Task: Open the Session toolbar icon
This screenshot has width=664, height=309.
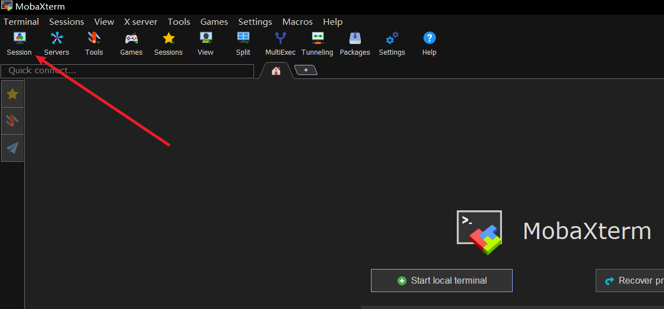Action: (19, 44)
